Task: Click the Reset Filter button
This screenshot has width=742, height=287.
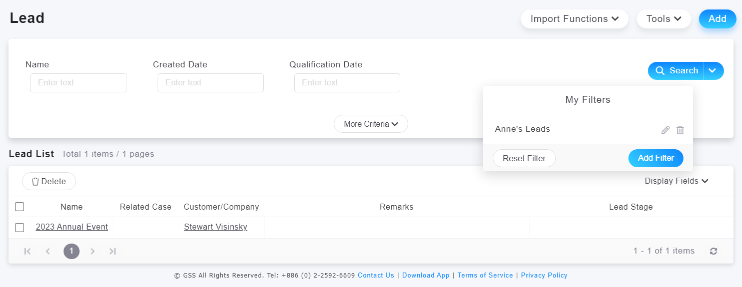Action: click(x=524, y=158)
